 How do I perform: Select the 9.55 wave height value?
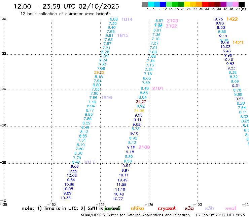tap(139, 115)
